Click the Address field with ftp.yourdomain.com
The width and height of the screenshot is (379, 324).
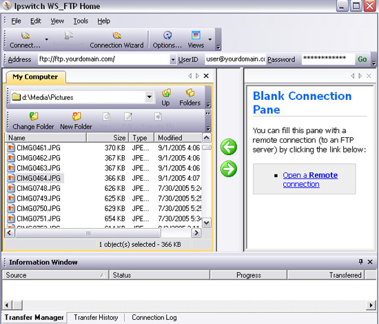point(104,59)
